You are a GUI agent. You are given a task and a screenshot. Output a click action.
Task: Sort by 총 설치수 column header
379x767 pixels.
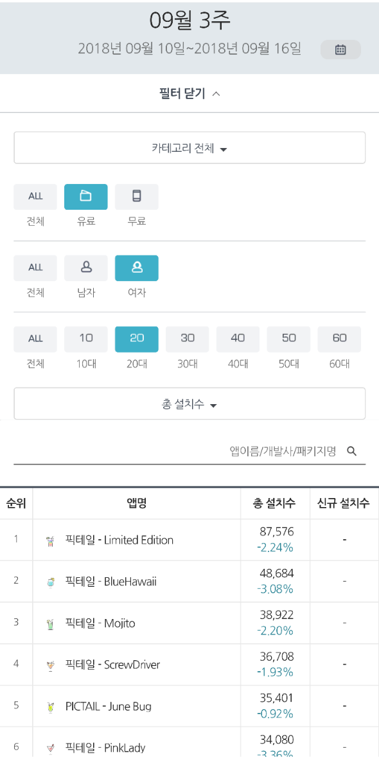tap(274, 503)
